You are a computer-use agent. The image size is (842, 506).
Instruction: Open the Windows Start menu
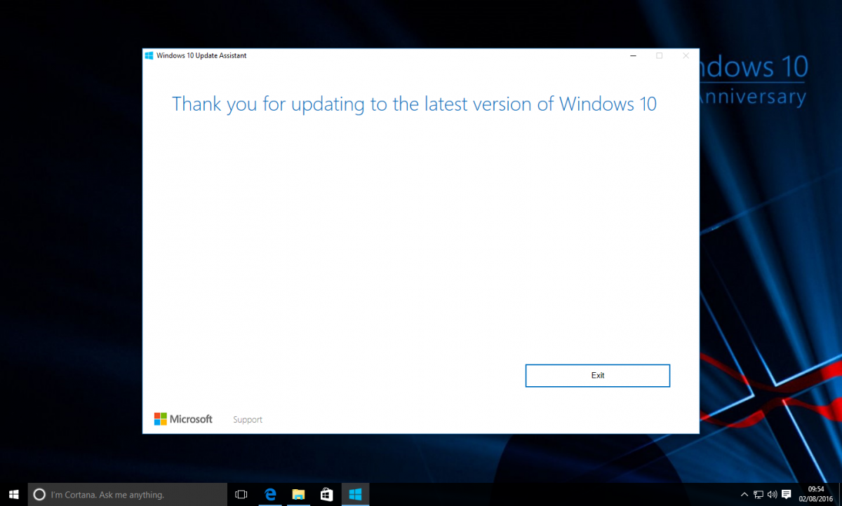click(13, 494)
